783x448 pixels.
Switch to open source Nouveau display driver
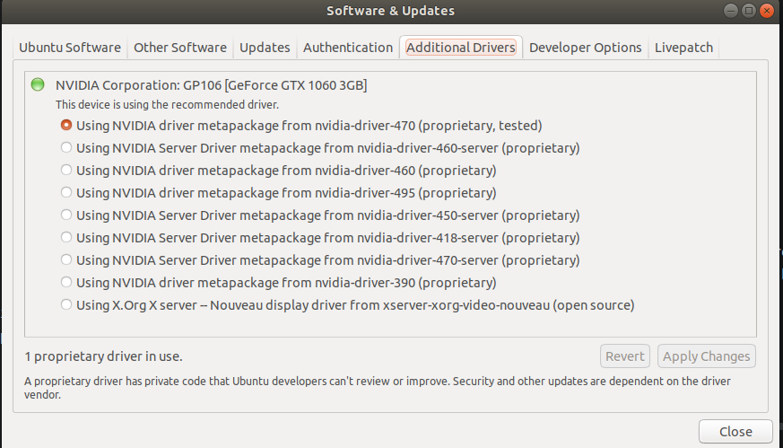66,305
